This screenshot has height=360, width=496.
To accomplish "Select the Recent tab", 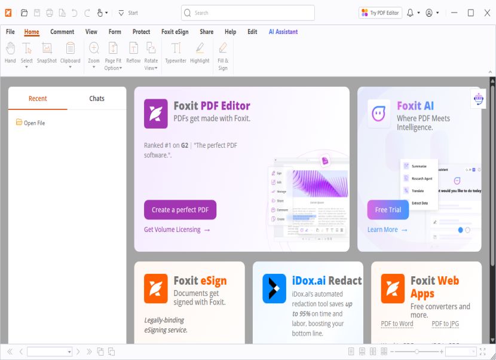I will tap(38, 99).
